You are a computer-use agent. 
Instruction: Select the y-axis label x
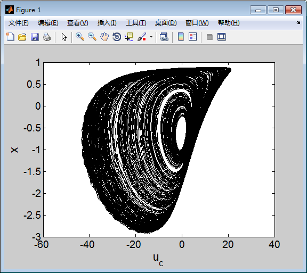(x=14, y=150)
